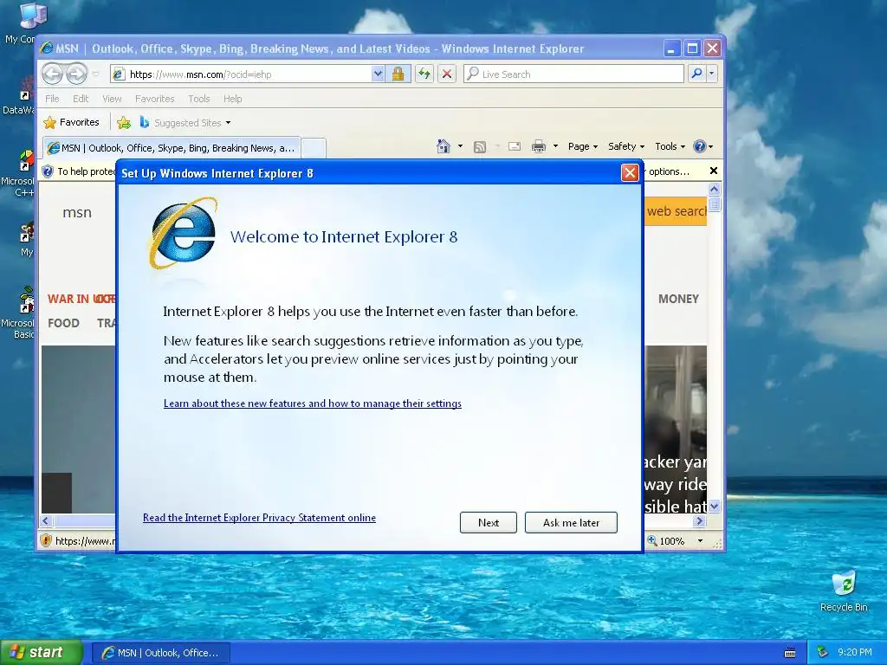Viewport: 887px width, 665px height.
Task: Open the Tools menu in menu bar
Action: (199, 99)
